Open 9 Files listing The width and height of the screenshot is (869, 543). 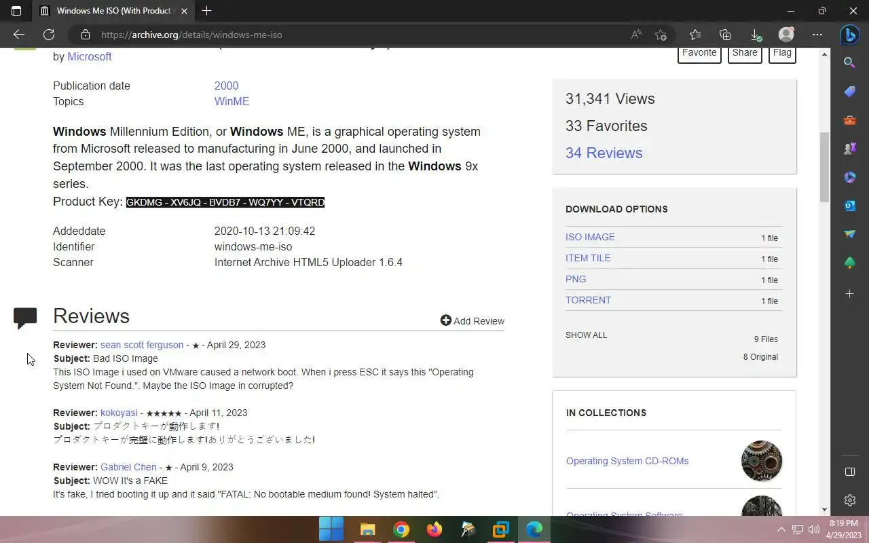point(766,339)
